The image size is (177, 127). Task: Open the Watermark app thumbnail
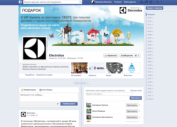[x=132, y=68]
